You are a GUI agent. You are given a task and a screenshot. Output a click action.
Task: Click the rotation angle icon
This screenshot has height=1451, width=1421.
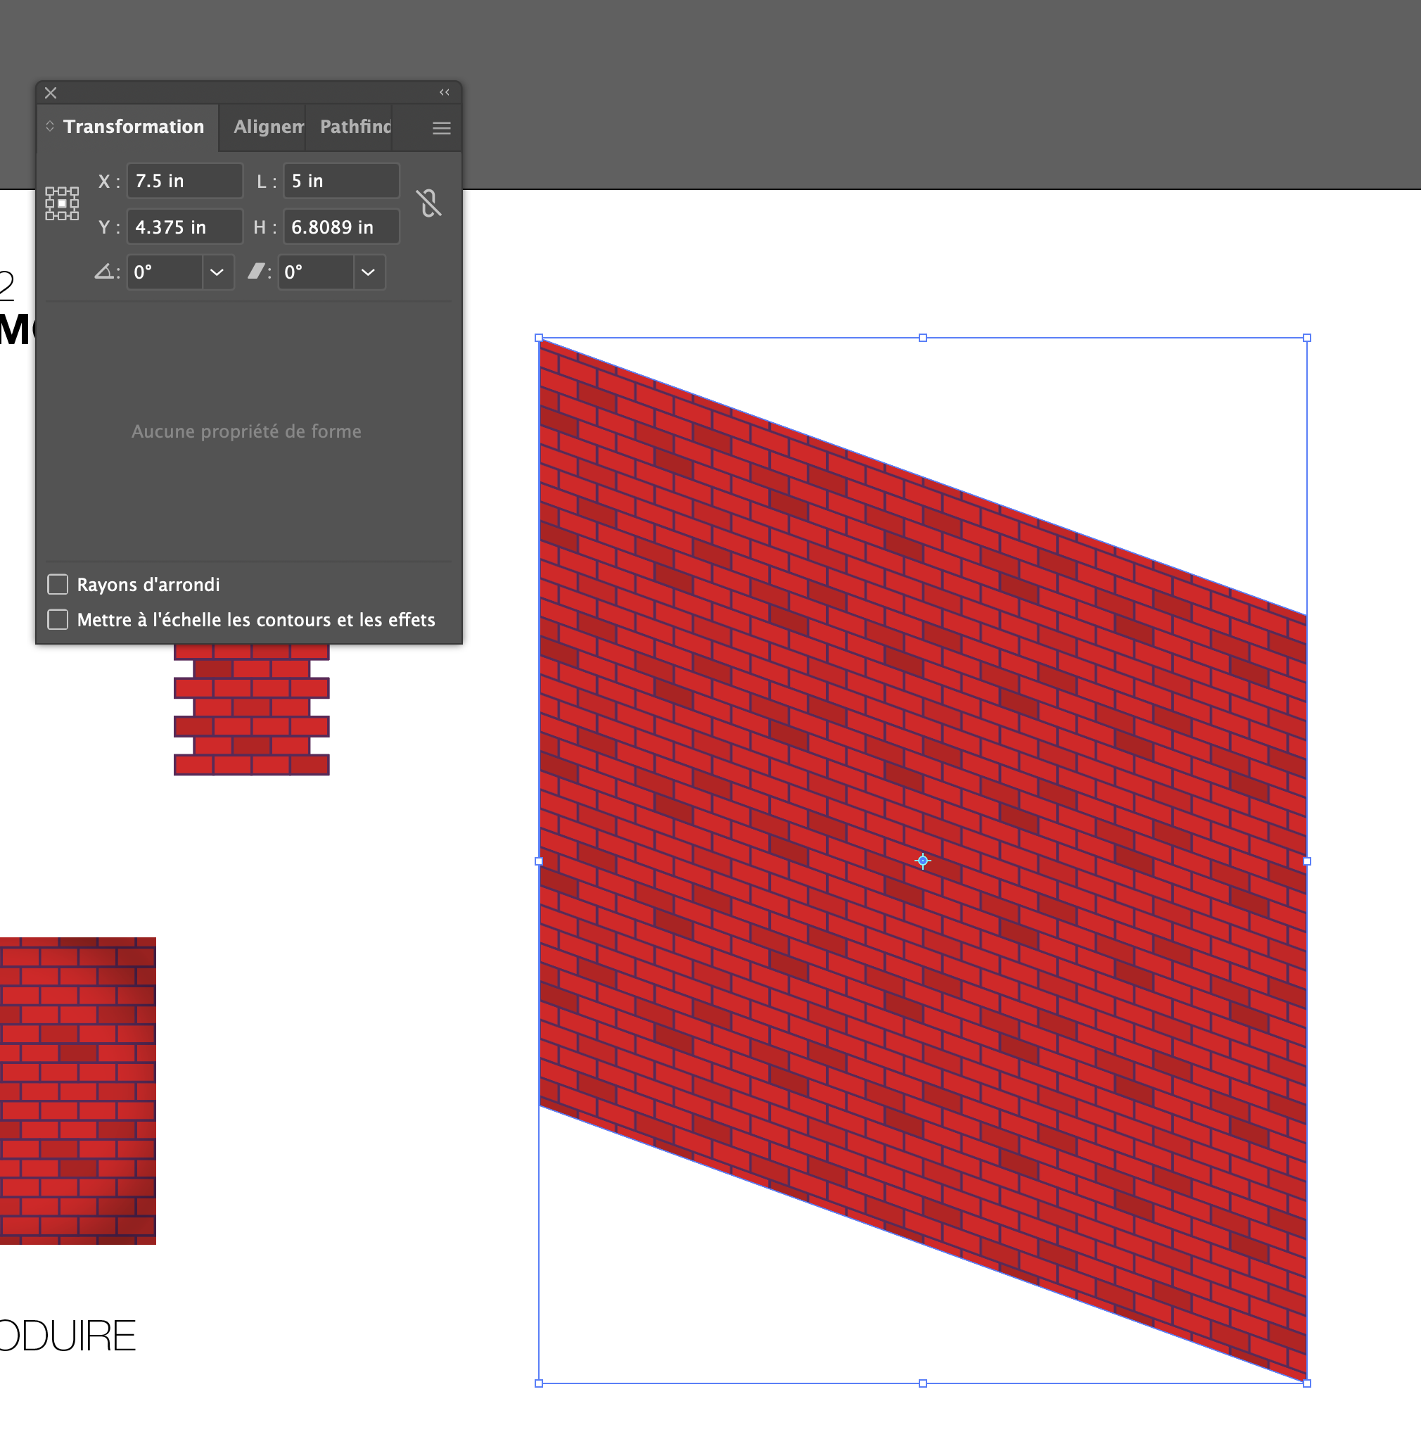tap(106, 272)
